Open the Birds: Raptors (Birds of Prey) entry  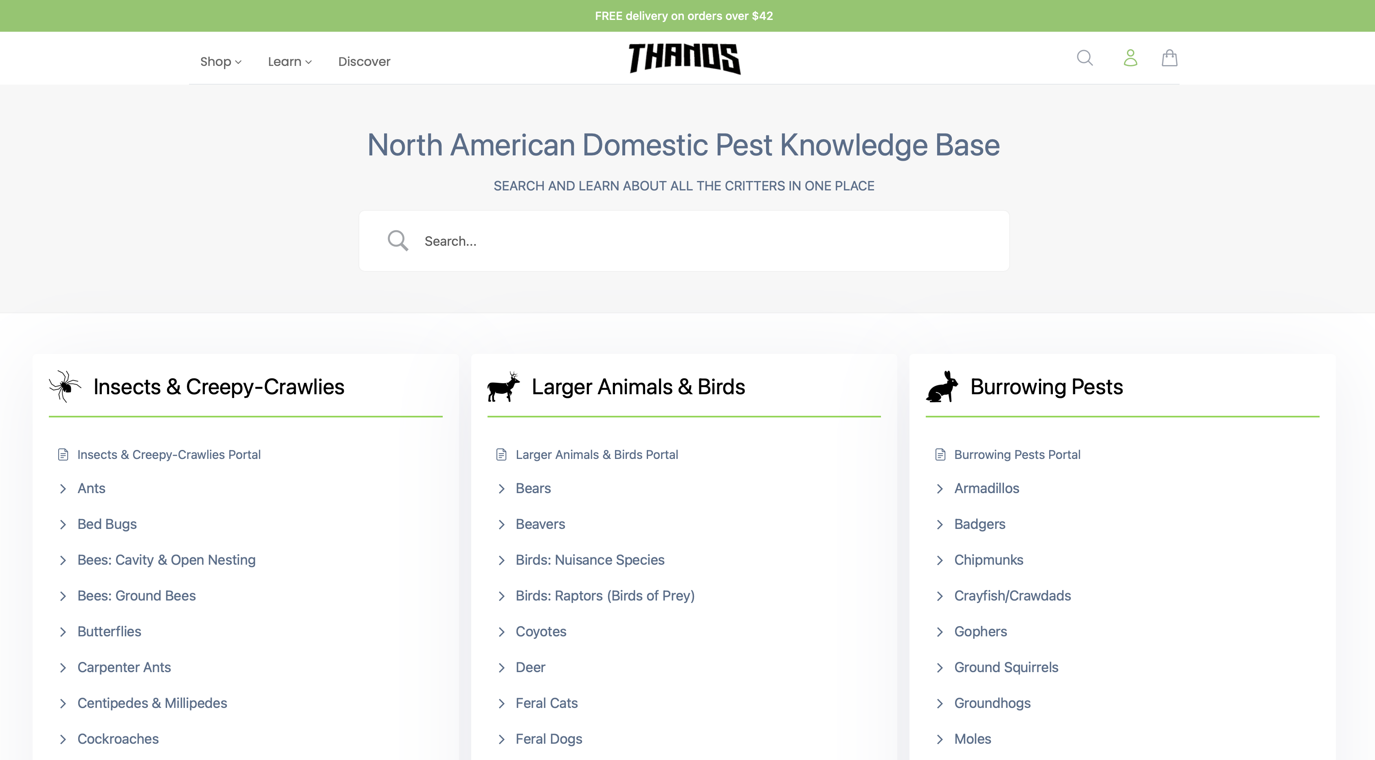pos(605,596)
